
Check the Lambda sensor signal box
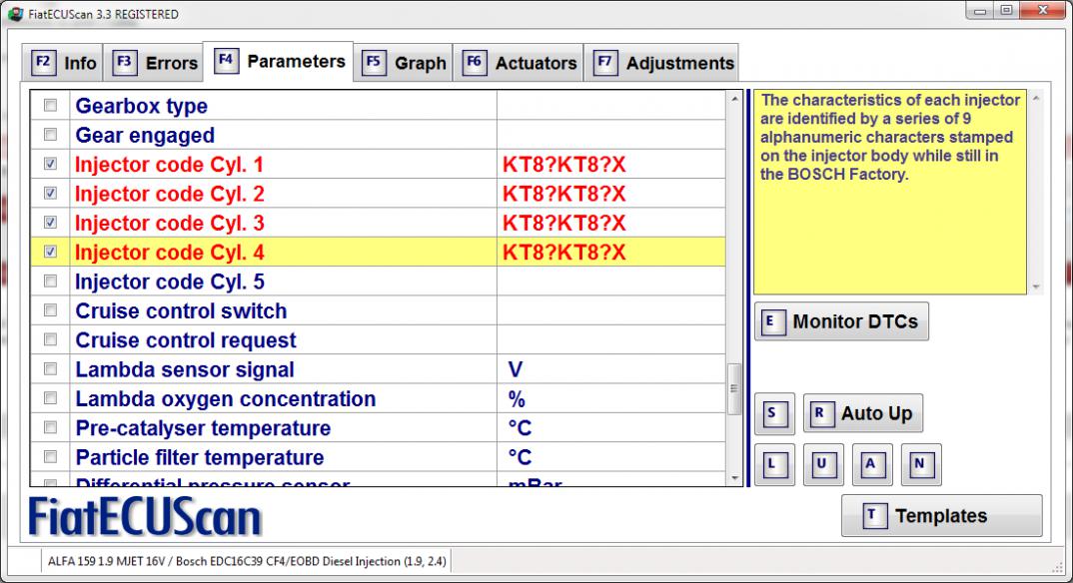coord(50,369)
